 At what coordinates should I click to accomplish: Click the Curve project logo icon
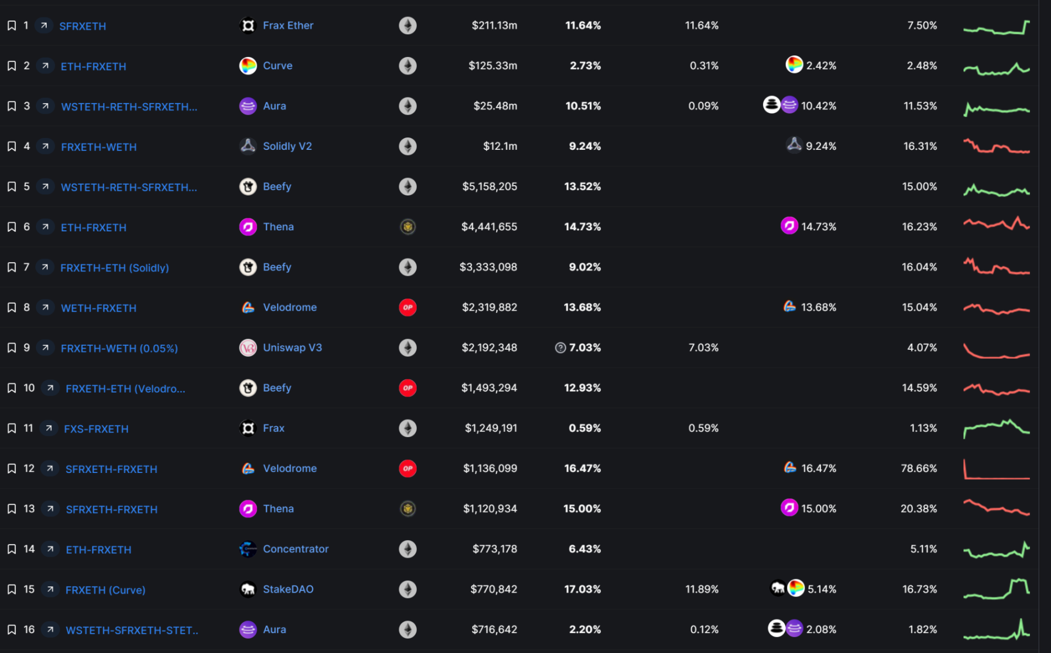(x=247, y=66)
